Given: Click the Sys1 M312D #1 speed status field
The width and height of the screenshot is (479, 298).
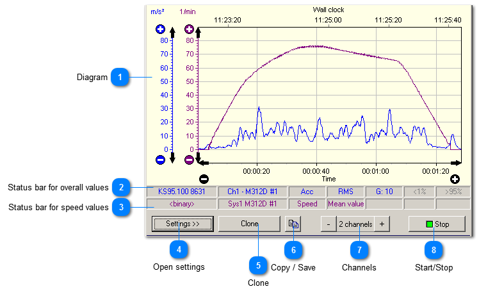Looking at the screenshot, I should point(252,204).
